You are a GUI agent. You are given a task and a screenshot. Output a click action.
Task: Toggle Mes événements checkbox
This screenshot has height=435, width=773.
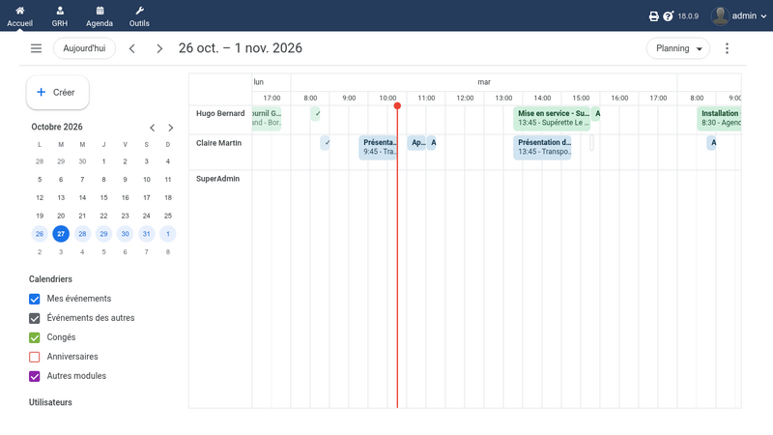(35, 299)
